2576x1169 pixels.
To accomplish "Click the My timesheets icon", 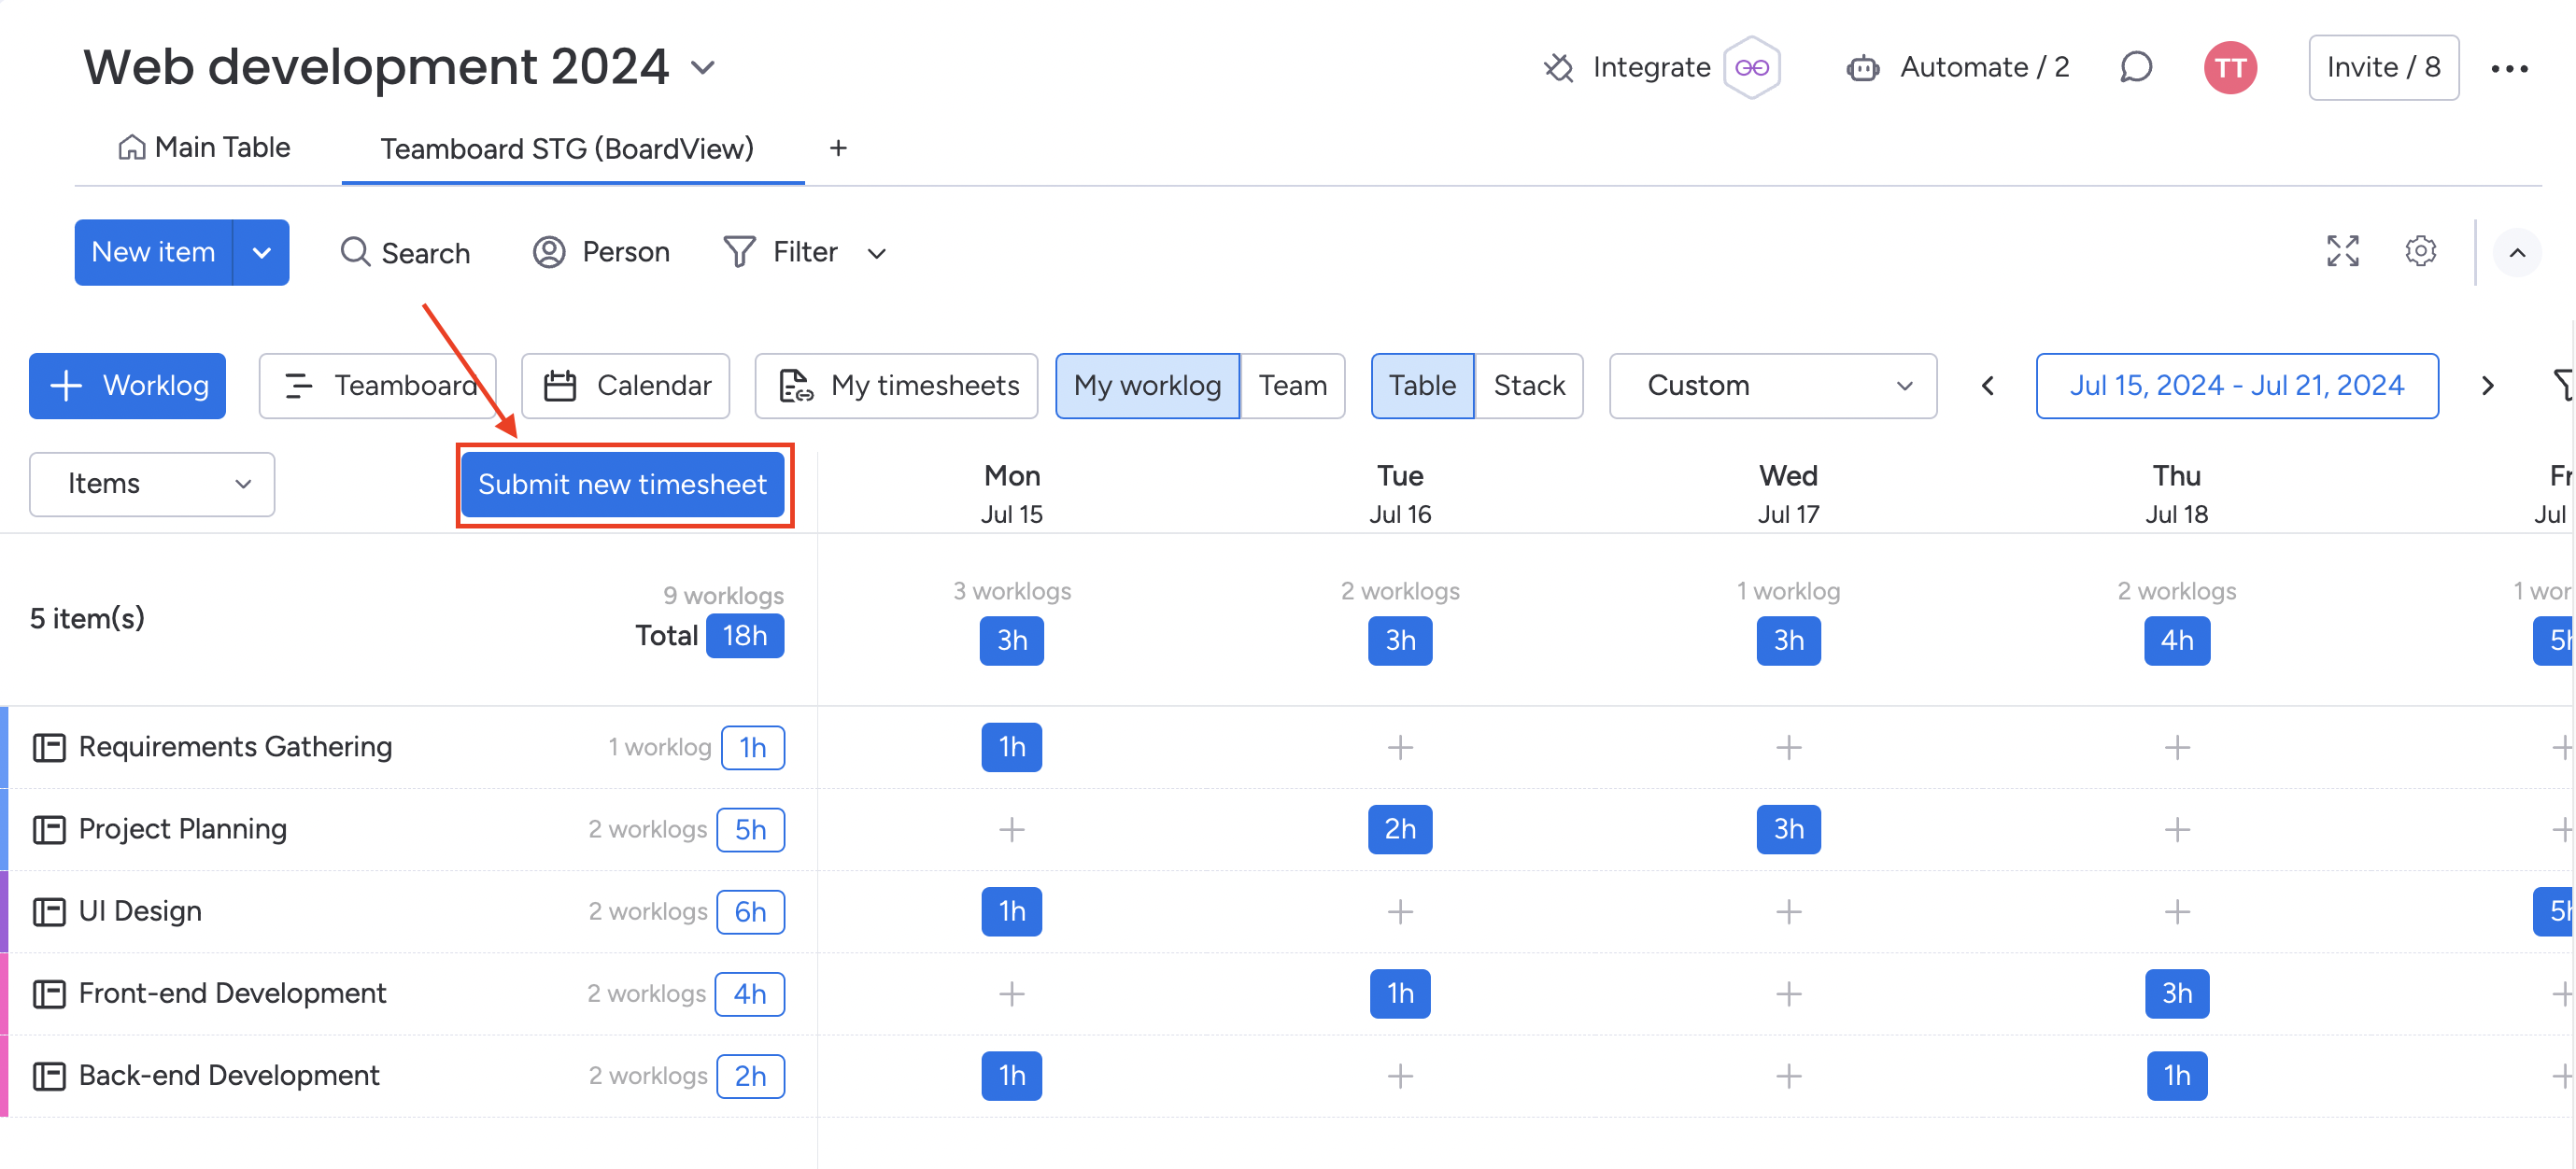I will coord(794,384).
